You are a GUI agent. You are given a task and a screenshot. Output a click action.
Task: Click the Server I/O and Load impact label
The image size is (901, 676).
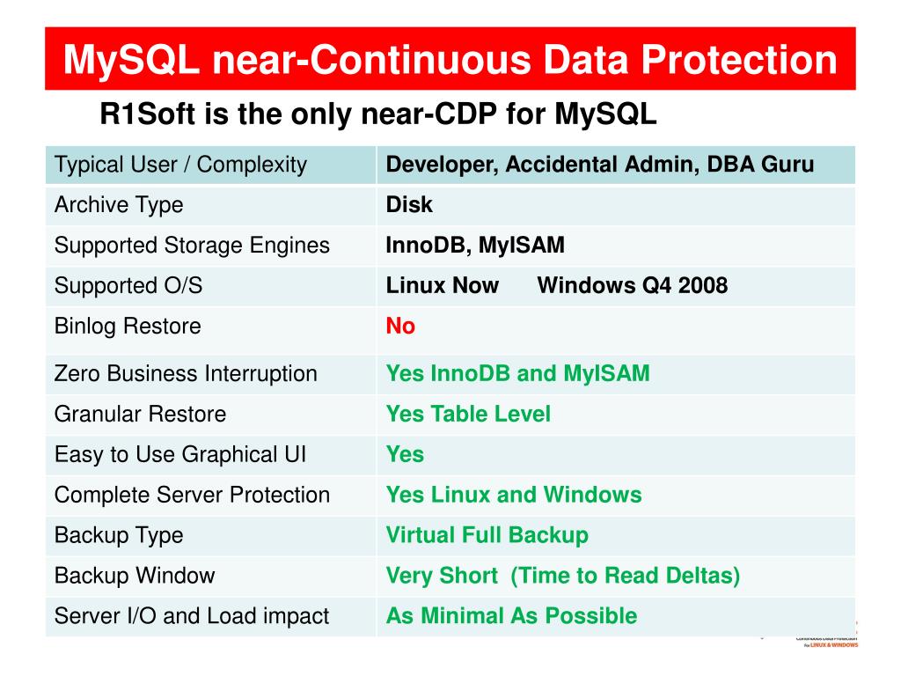(192, 617)
